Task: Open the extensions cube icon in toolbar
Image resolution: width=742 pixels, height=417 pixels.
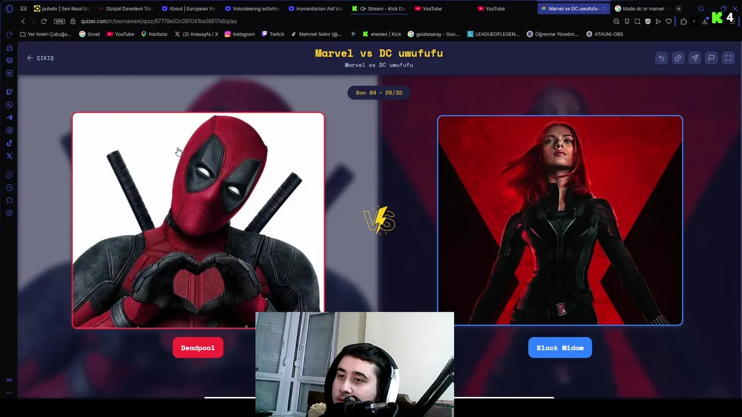Action: (683, 21)
